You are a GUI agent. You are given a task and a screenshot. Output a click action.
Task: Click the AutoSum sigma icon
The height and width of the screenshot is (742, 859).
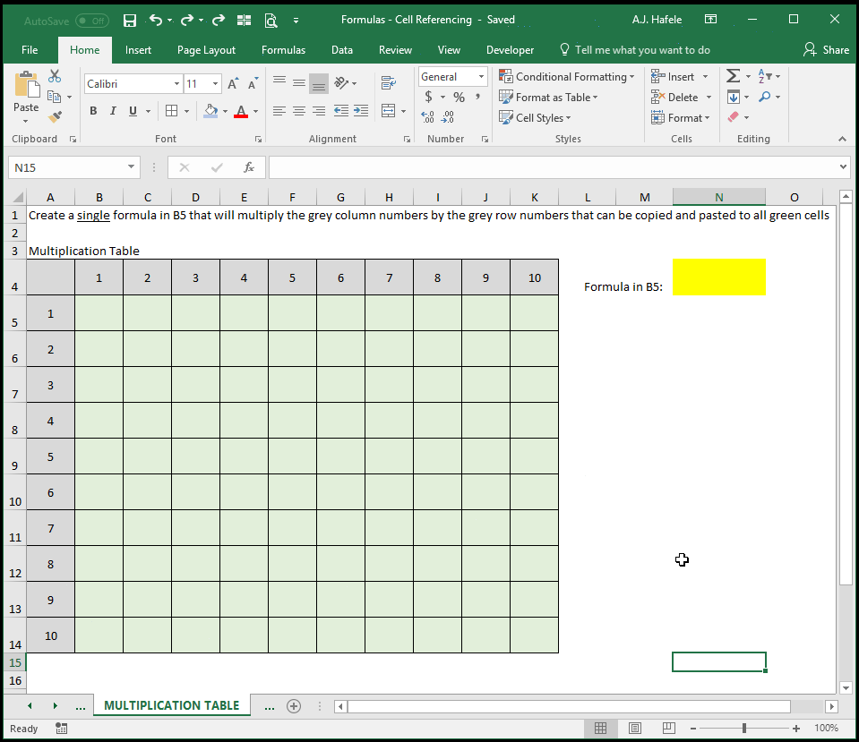click(733, 76)
